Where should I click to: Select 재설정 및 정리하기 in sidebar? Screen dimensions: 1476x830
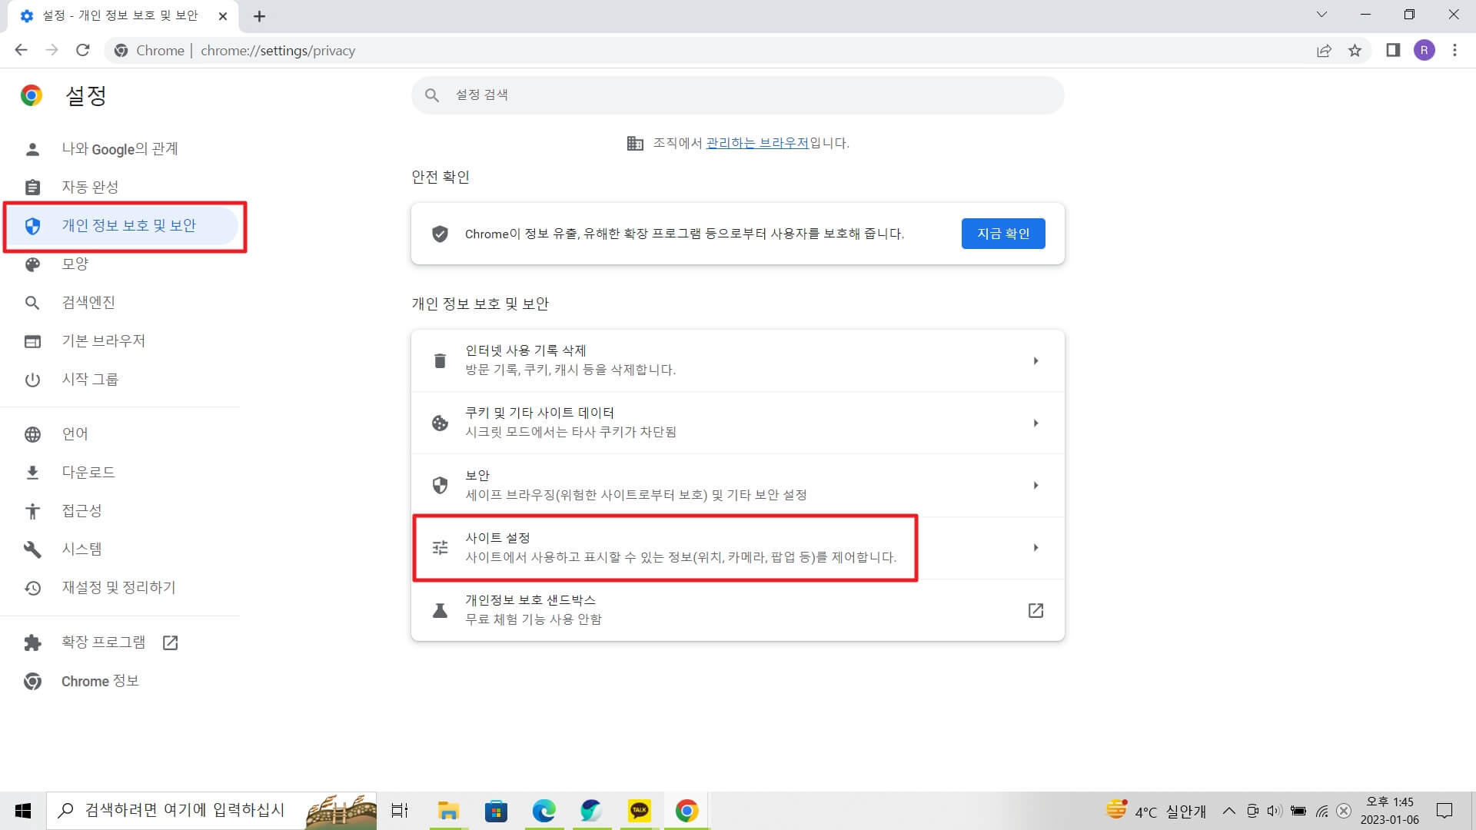pyautogui.click(x=118, y=587)
